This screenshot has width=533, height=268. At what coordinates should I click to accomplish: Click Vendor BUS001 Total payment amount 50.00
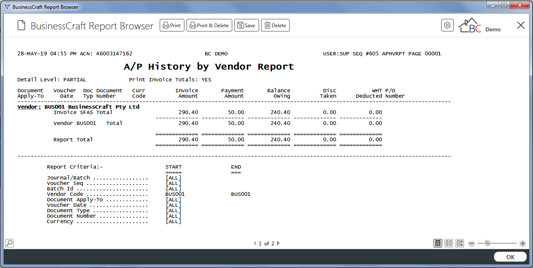(236, 123)
